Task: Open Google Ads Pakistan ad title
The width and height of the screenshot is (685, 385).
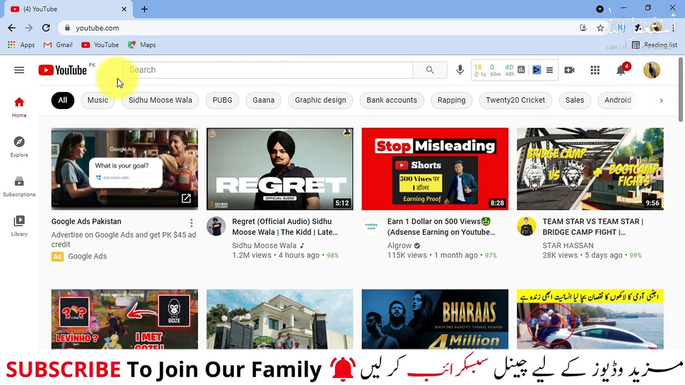Action: coord(86,221)
